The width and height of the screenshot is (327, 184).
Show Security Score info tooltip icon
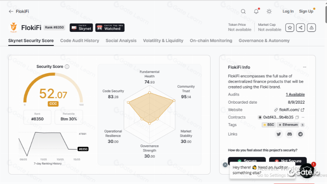pos(67,67)
